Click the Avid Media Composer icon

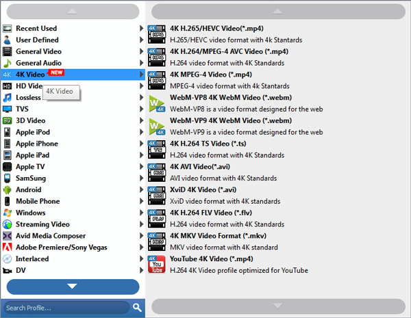point(7,235)
